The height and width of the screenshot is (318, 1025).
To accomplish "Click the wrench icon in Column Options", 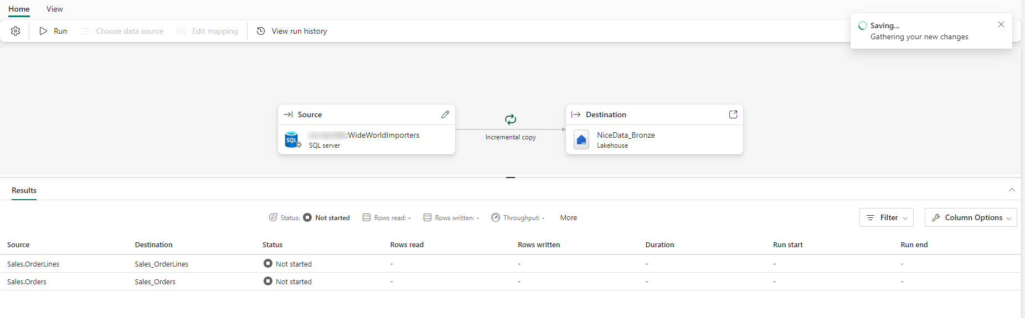I will pyautogui.click(x=936, y=217).
